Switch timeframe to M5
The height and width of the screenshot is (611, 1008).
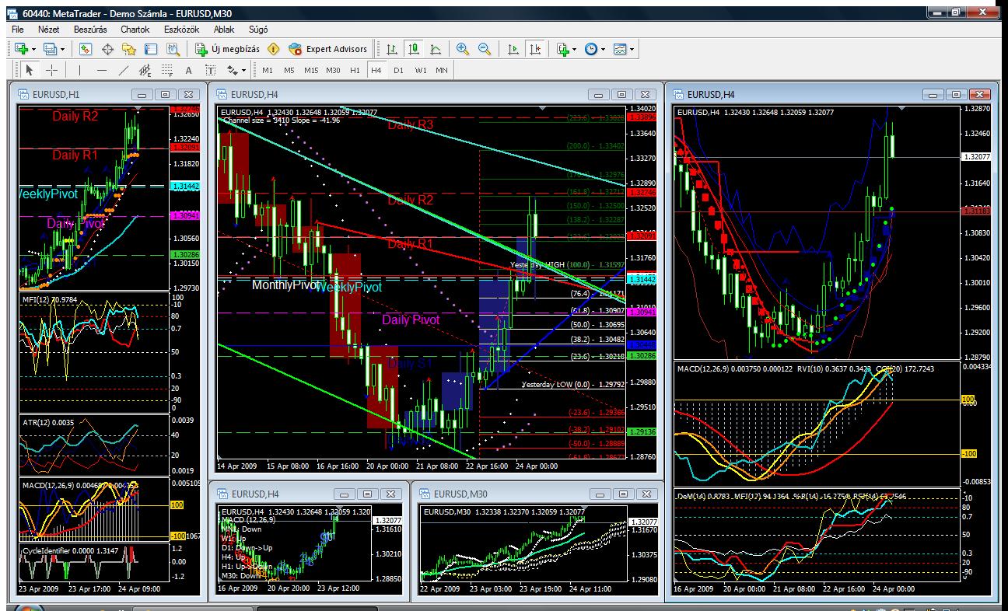[289, 70]
